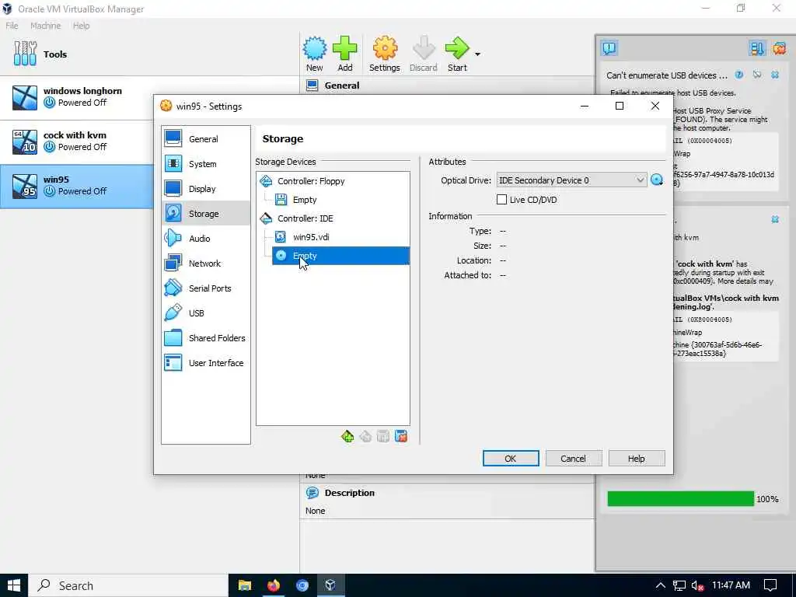The height and width of the screenshot is (597, 796).
Task: Click the General section header in manager
Action: [342, 86]
